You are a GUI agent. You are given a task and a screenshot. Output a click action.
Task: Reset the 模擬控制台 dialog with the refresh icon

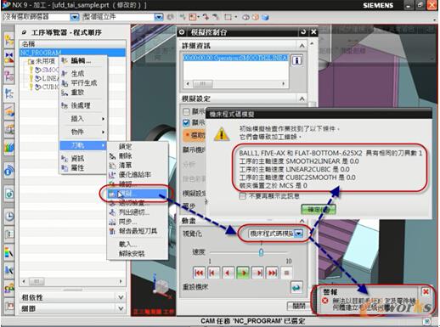point(303,32)
